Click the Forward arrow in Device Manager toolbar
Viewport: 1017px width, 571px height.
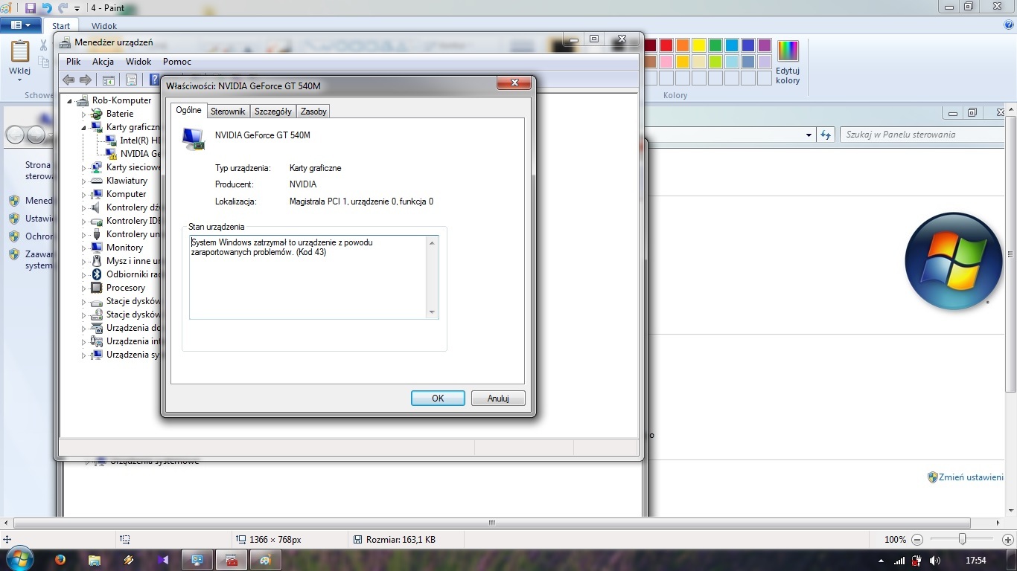click(x=86, y=80)
